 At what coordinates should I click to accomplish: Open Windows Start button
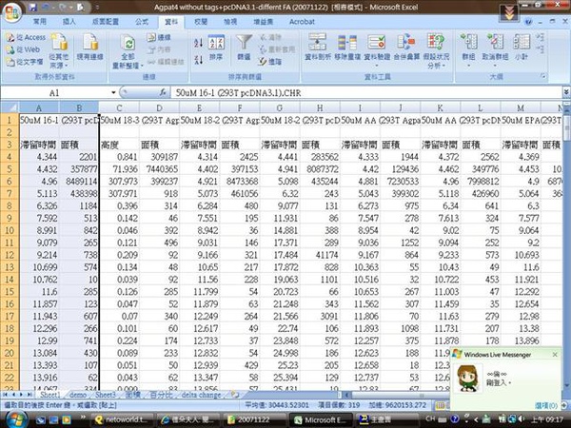[x=15, y=419]
